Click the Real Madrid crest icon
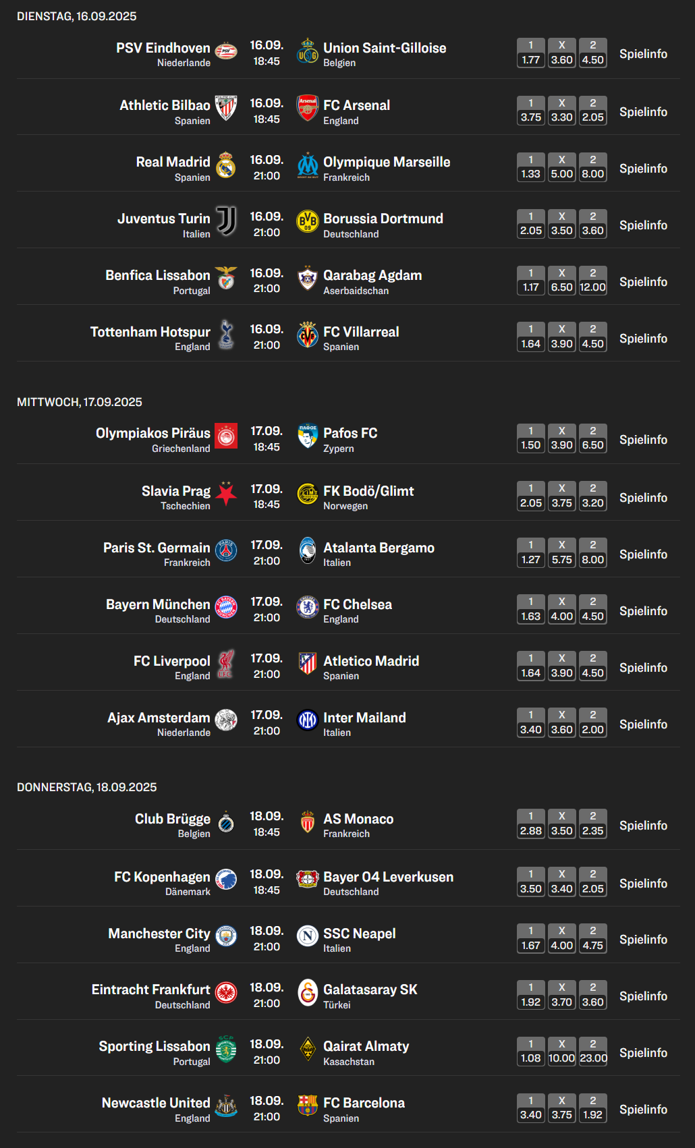 (x=226, y=165)
